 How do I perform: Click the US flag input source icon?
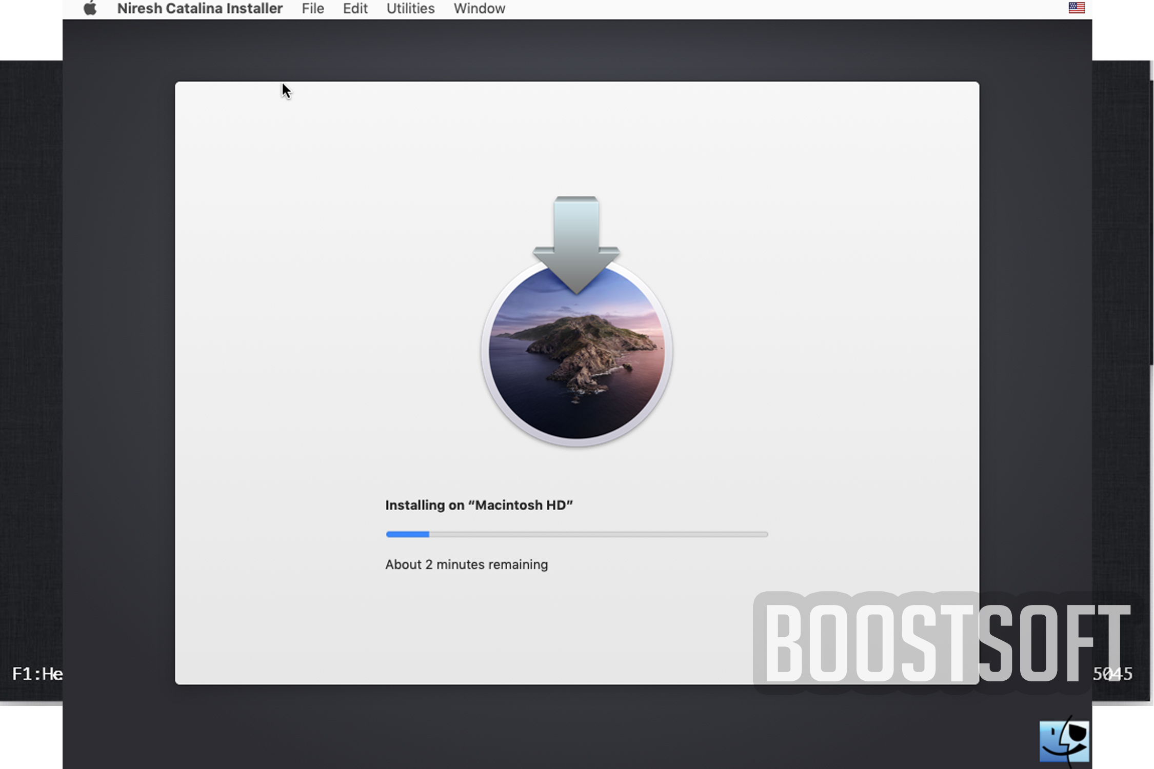(x=1077, y=8)
